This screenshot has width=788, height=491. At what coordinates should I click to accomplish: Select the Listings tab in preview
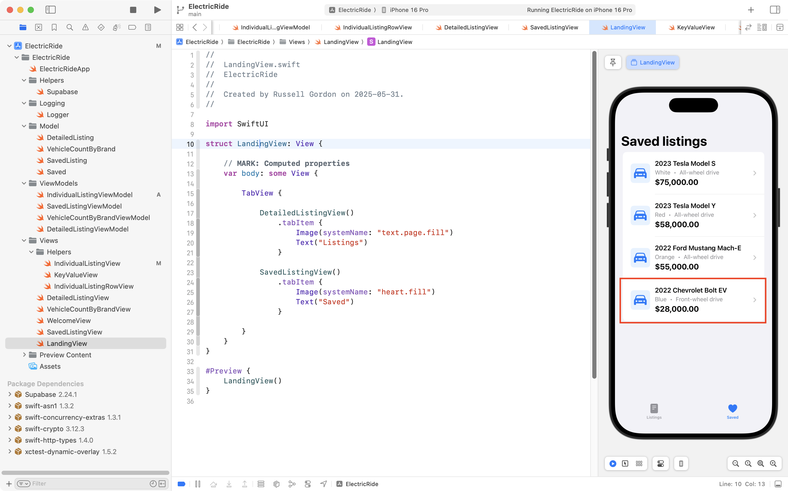[x=654, y=411]
